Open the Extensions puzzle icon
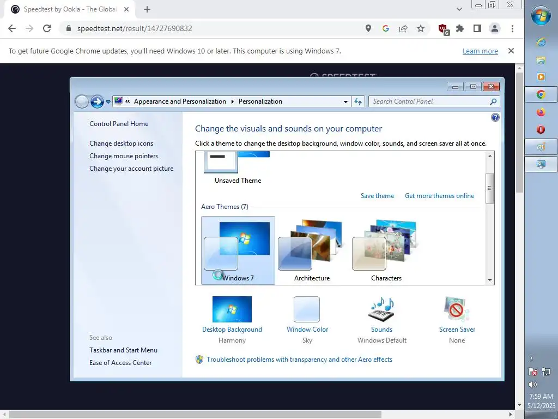 460,28
